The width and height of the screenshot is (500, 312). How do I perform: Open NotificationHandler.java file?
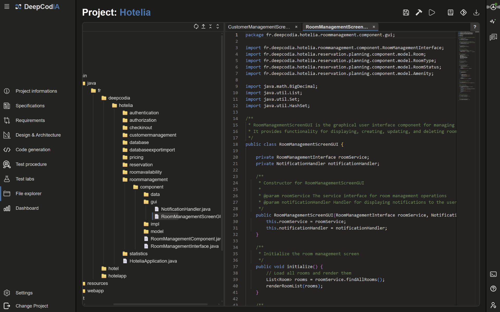click(x=183, y=209)
